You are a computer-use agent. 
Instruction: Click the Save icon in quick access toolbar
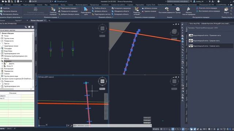[9, 1]
